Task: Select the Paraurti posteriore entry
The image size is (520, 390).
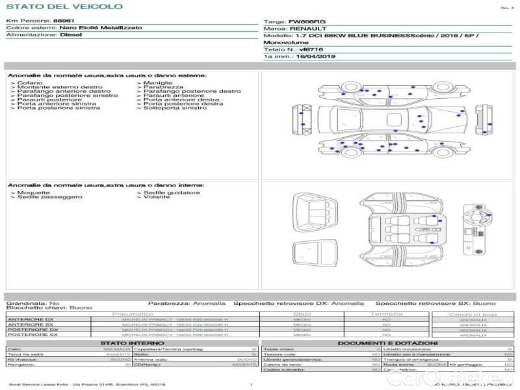Action: click(x=49, y=99)
